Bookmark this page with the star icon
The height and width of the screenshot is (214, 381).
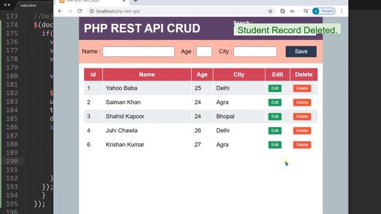(x=270, y=11)
